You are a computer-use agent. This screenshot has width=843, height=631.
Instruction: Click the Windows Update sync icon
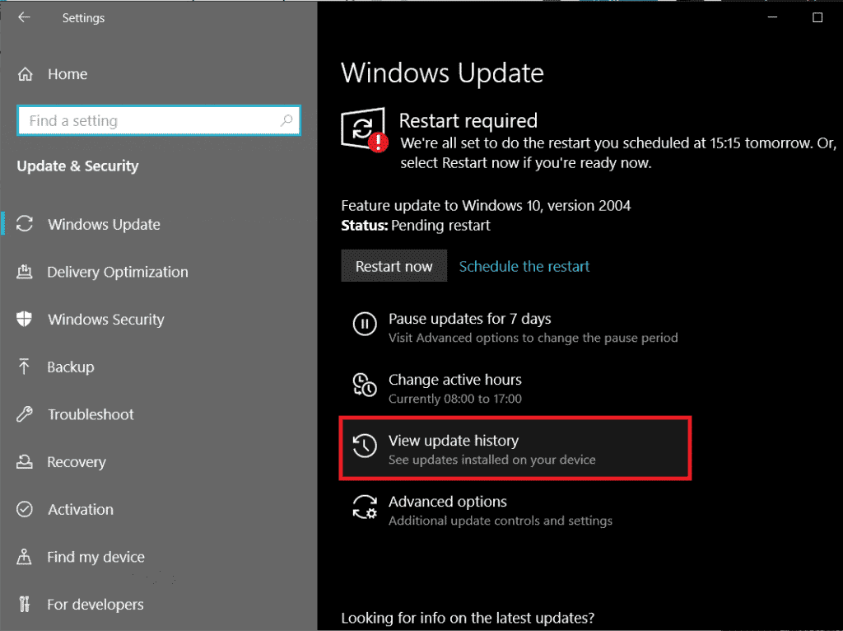click(26, 224)
